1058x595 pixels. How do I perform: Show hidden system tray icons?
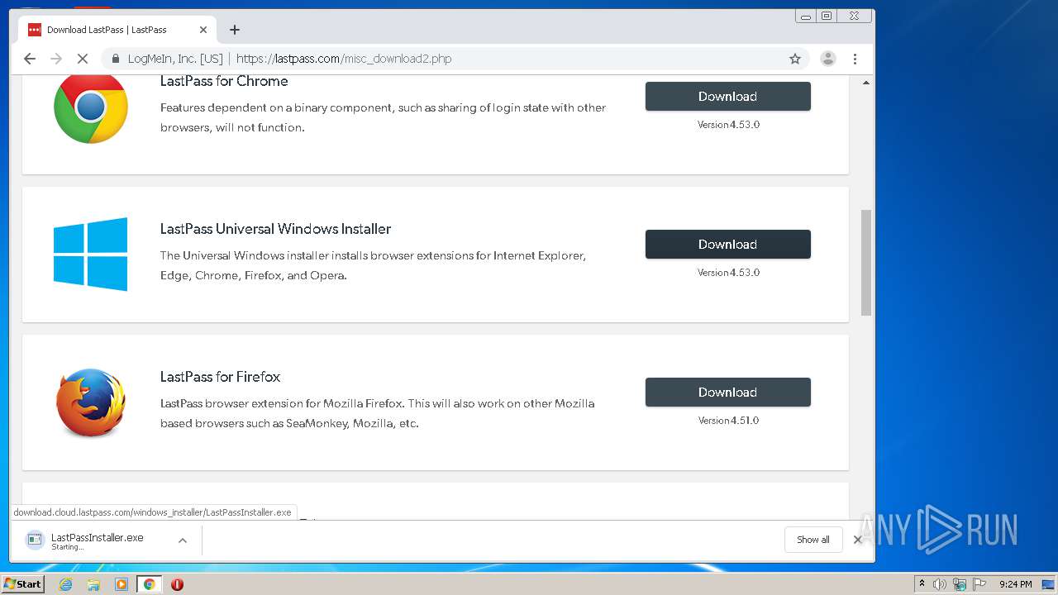[x=922, y=584]
